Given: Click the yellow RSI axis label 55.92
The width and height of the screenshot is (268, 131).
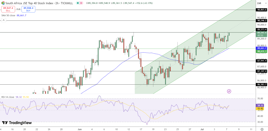Looking at the screenshot, I should pos(260,108).
